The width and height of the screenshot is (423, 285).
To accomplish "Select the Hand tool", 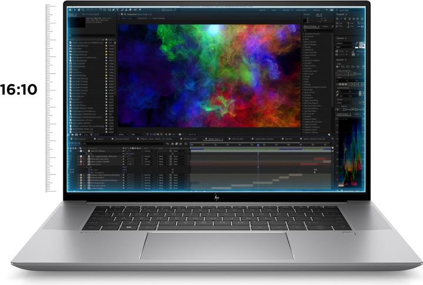I will tap(79, 10).
